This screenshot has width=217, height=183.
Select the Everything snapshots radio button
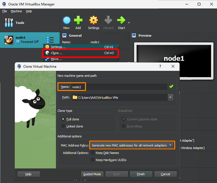click(x=123, y=126)
